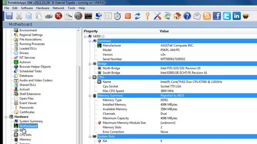Click the tree panel scroll-up arrow
This screenshot has width=257, height=144.
[78, 30]
